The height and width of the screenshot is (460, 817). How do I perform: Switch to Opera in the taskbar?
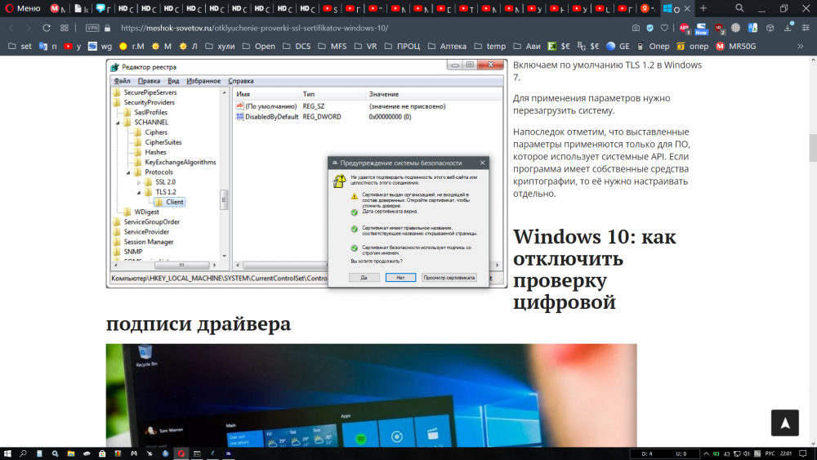click(181, 453)
